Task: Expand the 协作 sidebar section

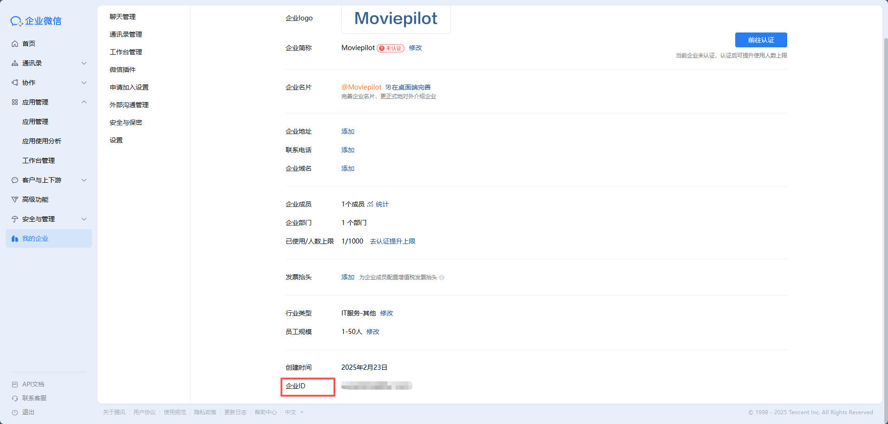Action: coord(84,83)
